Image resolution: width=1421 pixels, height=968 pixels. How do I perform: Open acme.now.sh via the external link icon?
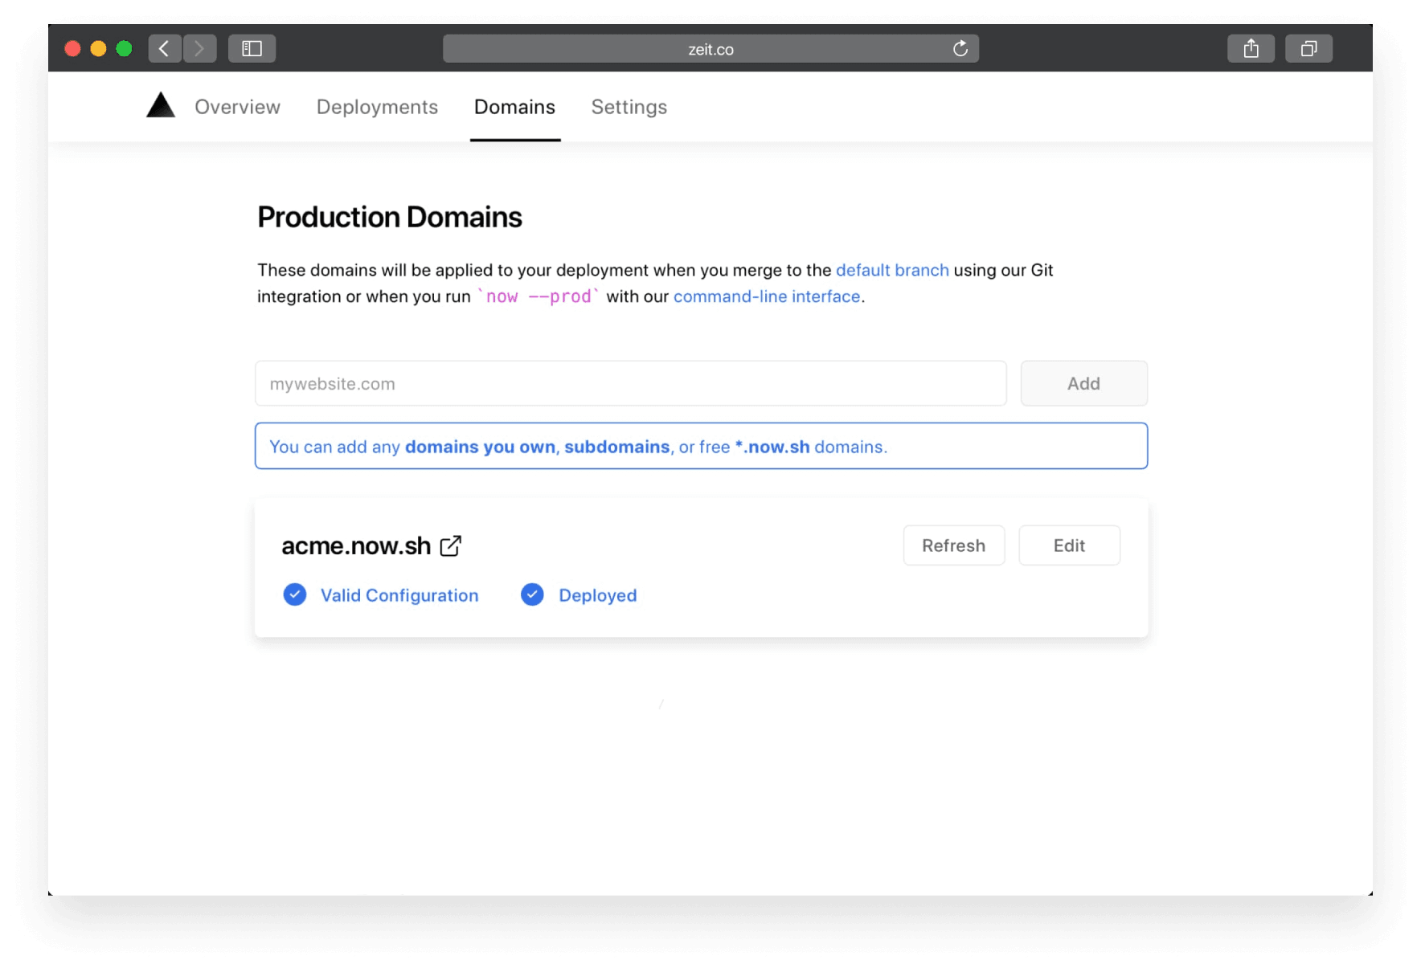point(451,545)
